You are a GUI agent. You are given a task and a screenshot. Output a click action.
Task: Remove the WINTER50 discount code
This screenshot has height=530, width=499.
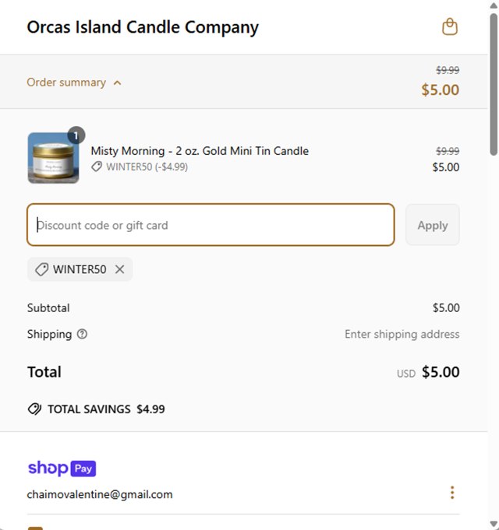click(119, 269)
